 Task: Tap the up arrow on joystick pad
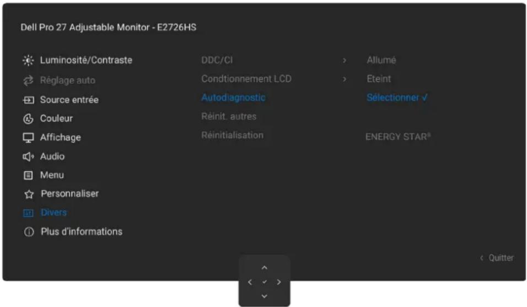[x=265, y=268]
